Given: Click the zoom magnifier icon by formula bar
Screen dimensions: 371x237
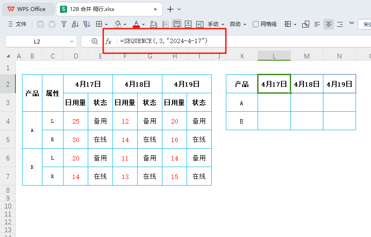Looking at the screenshot, I should click(95, 41).
